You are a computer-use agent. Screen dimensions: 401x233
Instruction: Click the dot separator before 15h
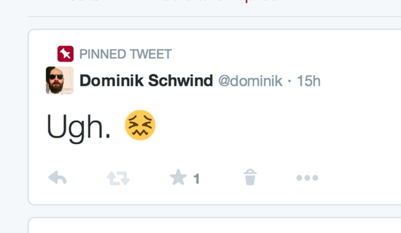pos(290,81)
